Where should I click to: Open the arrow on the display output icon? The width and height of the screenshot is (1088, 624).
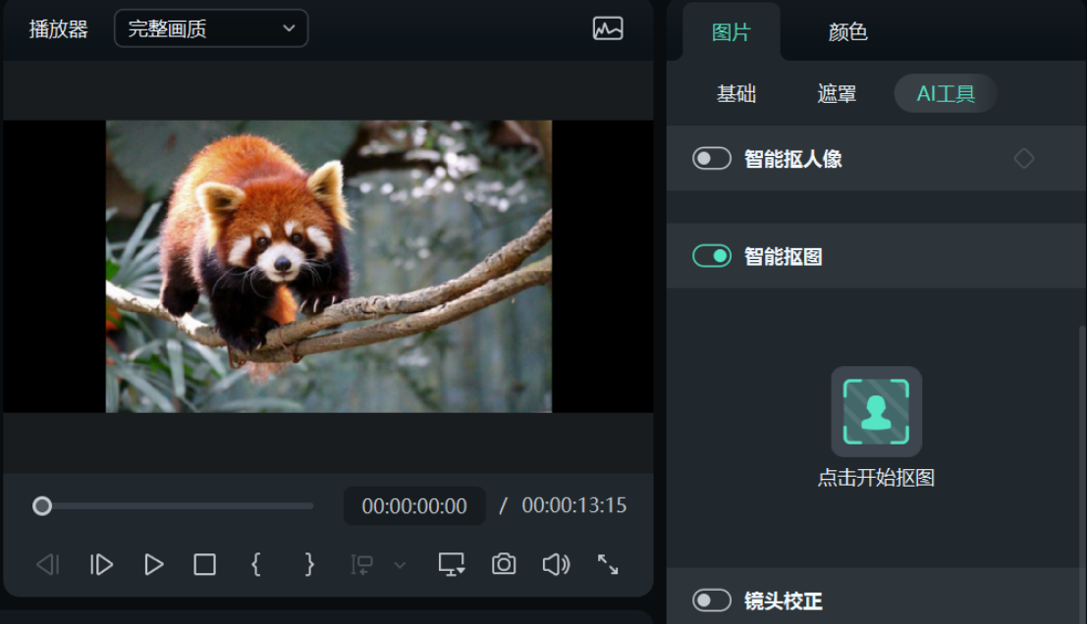click(x=460, y=570)
